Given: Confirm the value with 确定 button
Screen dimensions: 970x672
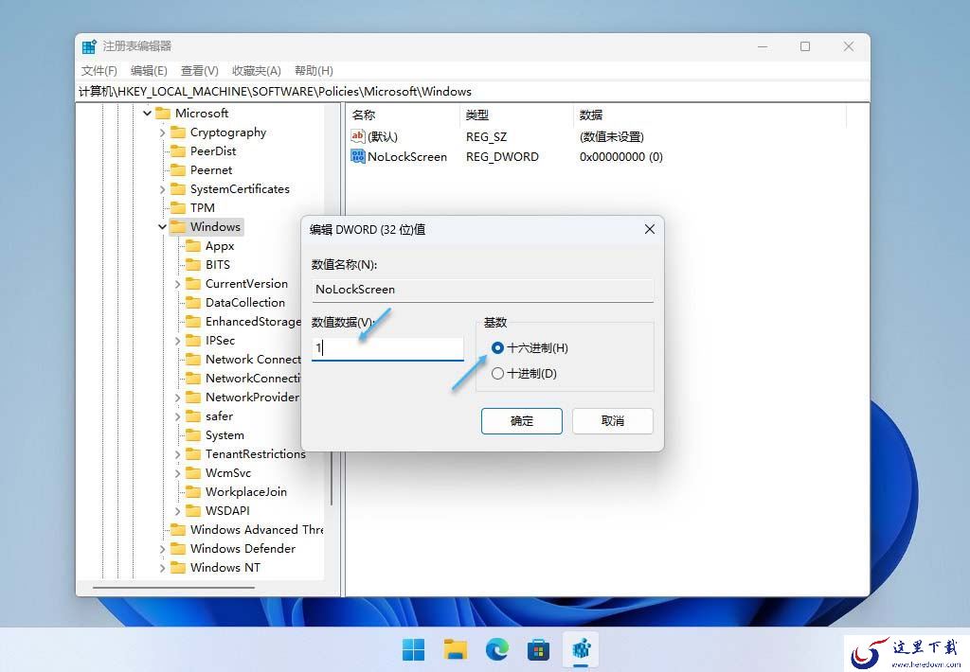Looking at the screenshot, I should 522,421.
